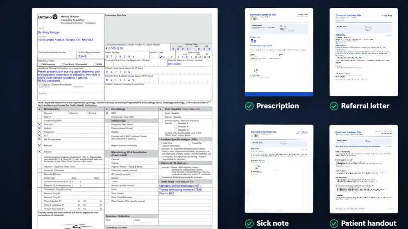Viewport: 408px width, 229px height.
Task: Tick the Sex F checkbox
Action: pos(170,57)
